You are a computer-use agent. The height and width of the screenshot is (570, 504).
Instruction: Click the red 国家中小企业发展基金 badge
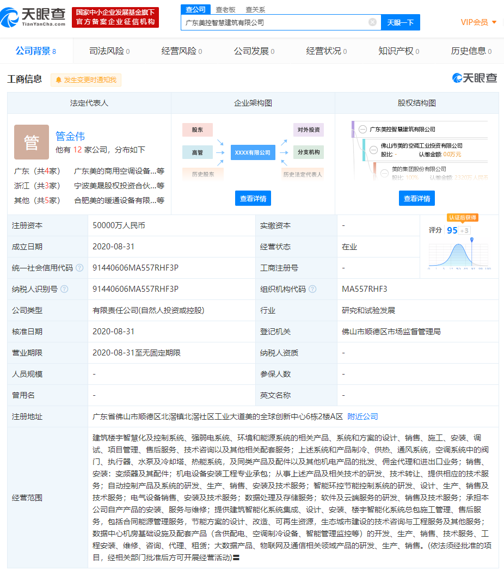tap(115, 17)
